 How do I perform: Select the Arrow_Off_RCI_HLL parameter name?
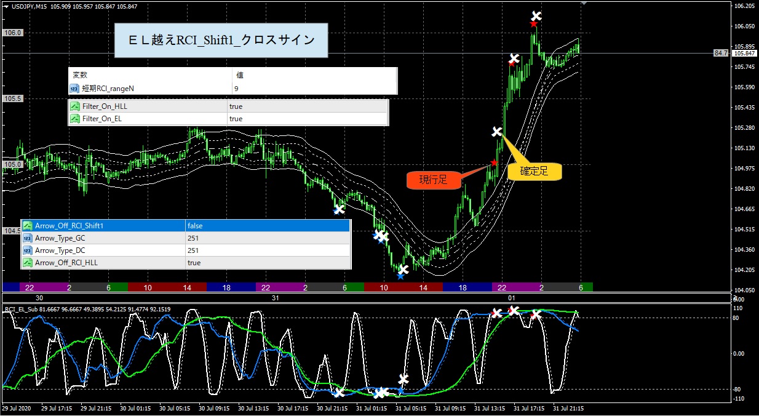66,263
